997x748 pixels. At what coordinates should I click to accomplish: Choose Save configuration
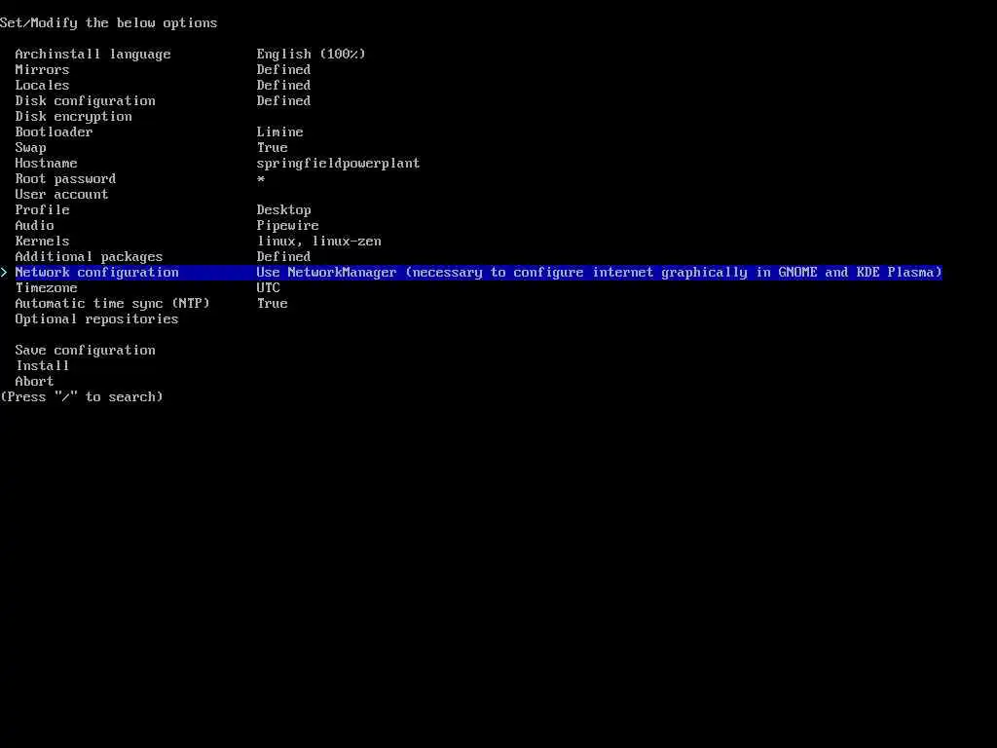[x=86, y=350]
